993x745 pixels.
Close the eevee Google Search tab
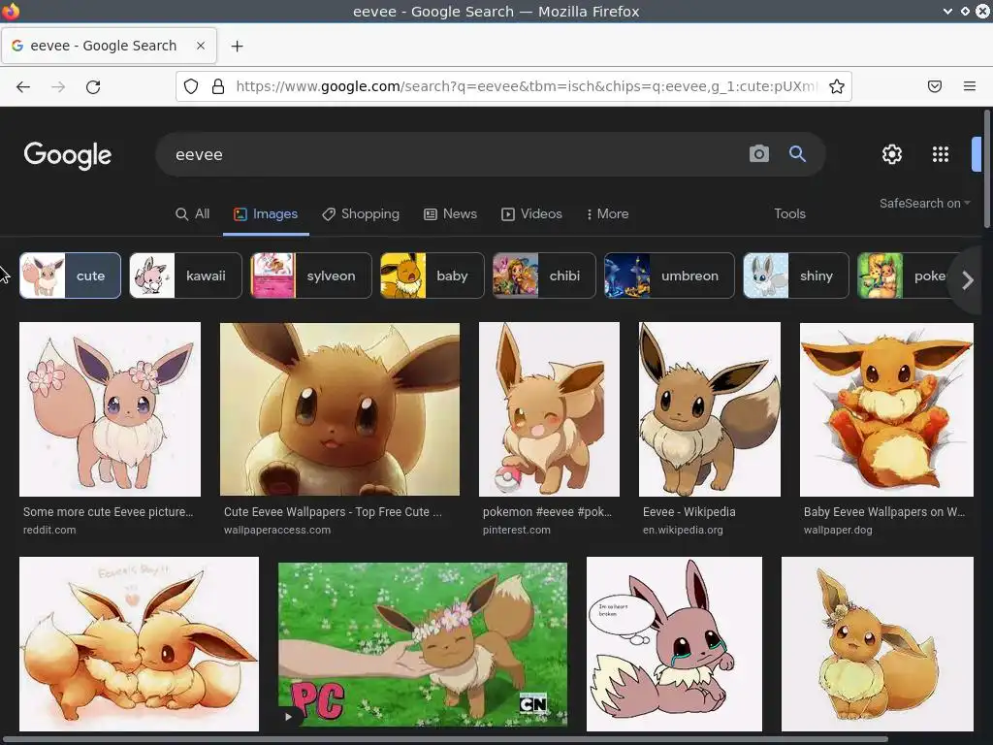click(200, 46)
